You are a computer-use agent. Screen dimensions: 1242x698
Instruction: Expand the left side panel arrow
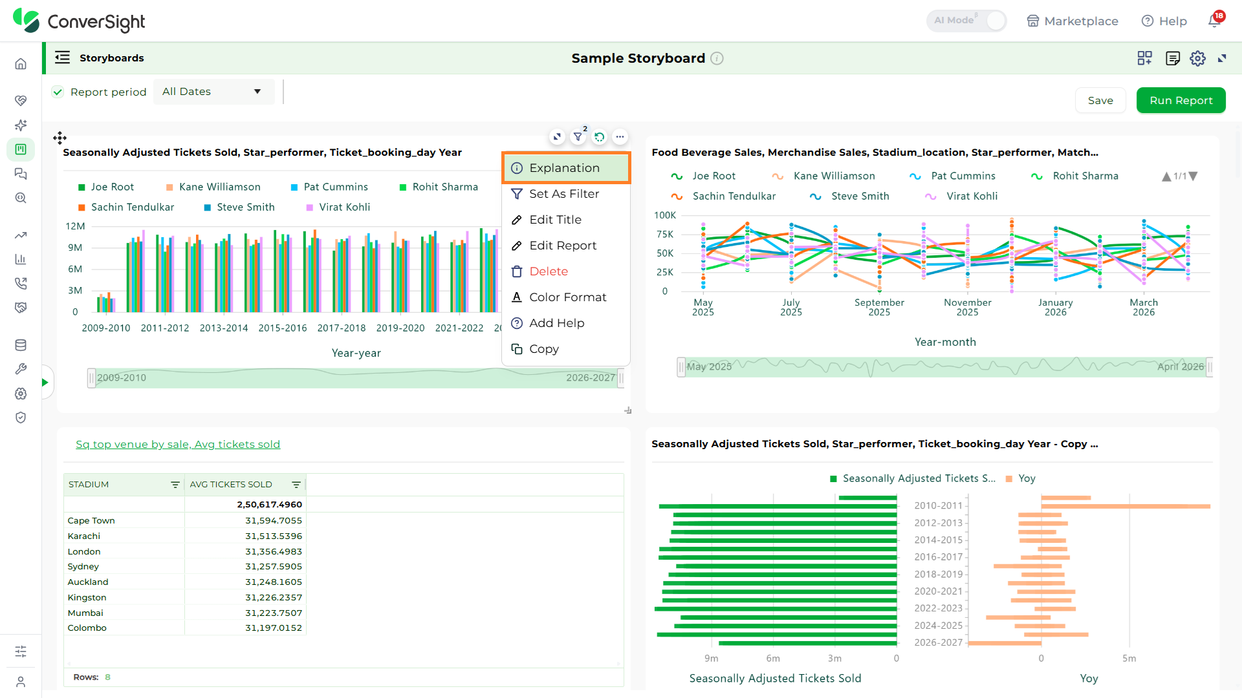coord(45,382)
